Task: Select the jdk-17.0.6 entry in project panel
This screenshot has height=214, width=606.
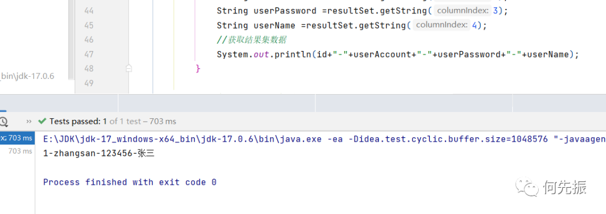Action: point(27,76)
